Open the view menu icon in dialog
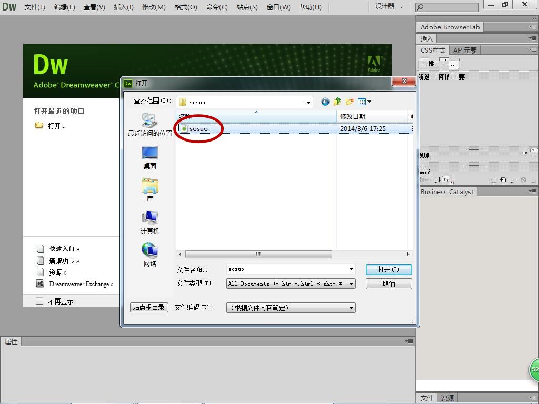The height and width of the screenshot is (404, 539). tap(364, 102)
